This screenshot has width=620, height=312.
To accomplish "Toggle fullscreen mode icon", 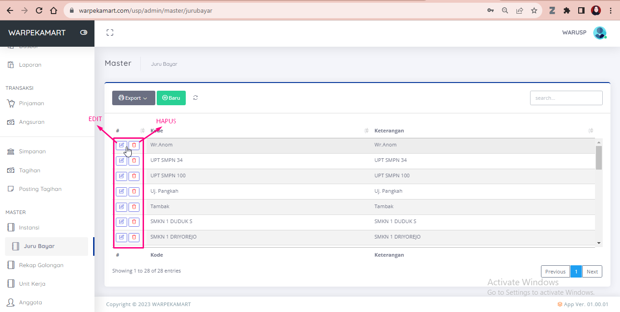I will (110, 33).
